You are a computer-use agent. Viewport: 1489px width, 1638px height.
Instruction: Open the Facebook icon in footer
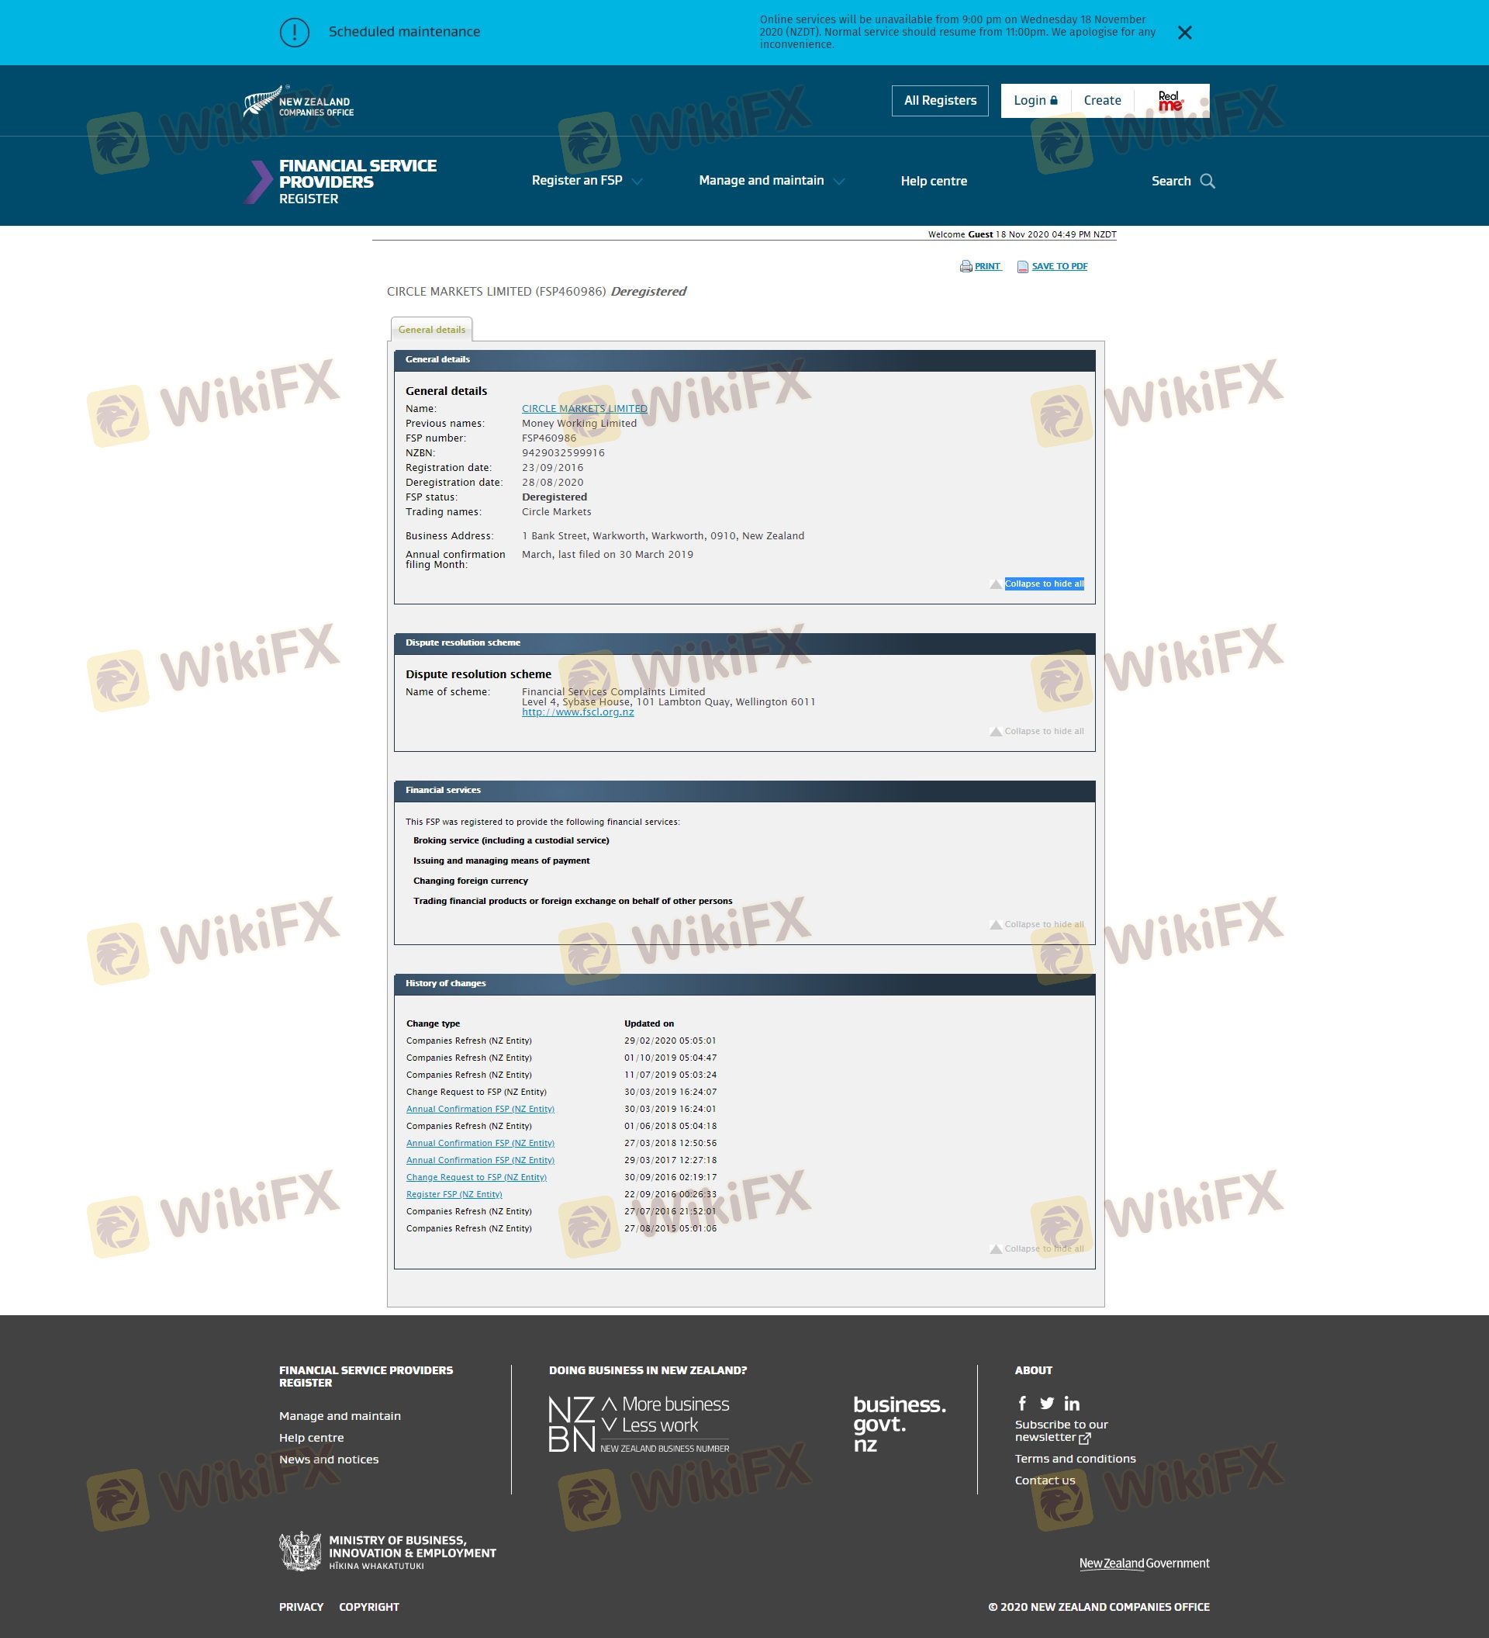click(1022, 1403)
